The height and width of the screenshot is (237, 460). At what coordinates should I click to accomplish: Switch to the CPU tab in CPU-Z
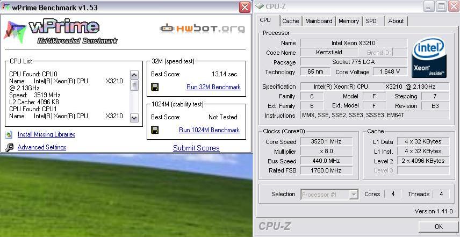pyautogui.click(x=265, y=20)
